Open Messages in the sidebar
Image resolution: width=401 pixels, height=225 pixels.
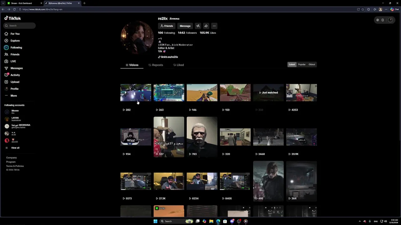pos(13,68)
